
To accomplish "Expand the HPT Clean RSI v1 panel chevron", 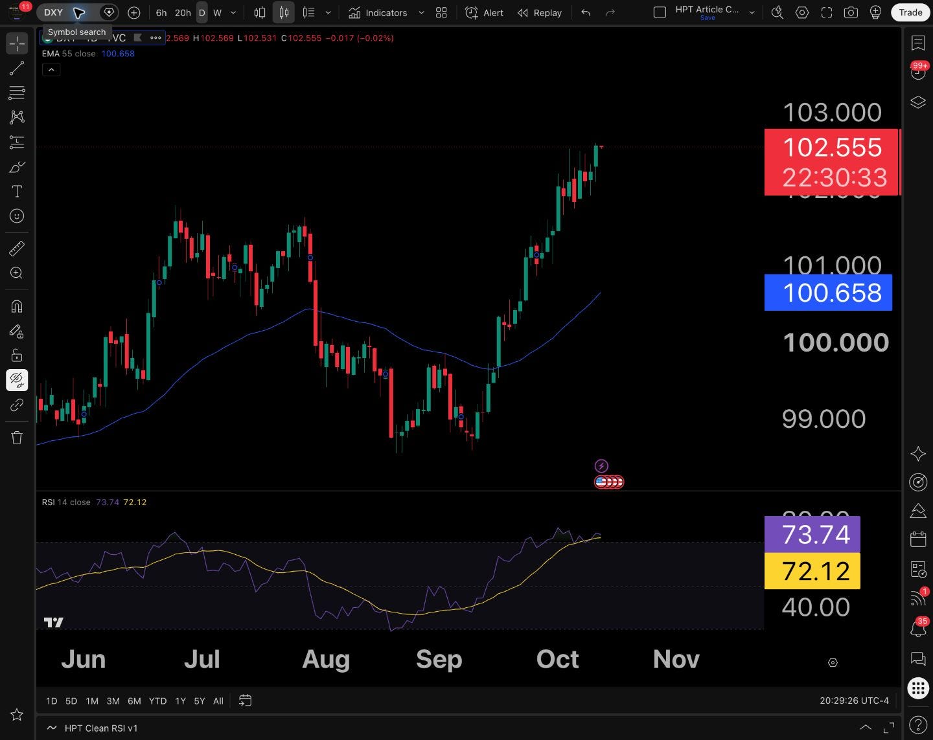I will 865,728.
